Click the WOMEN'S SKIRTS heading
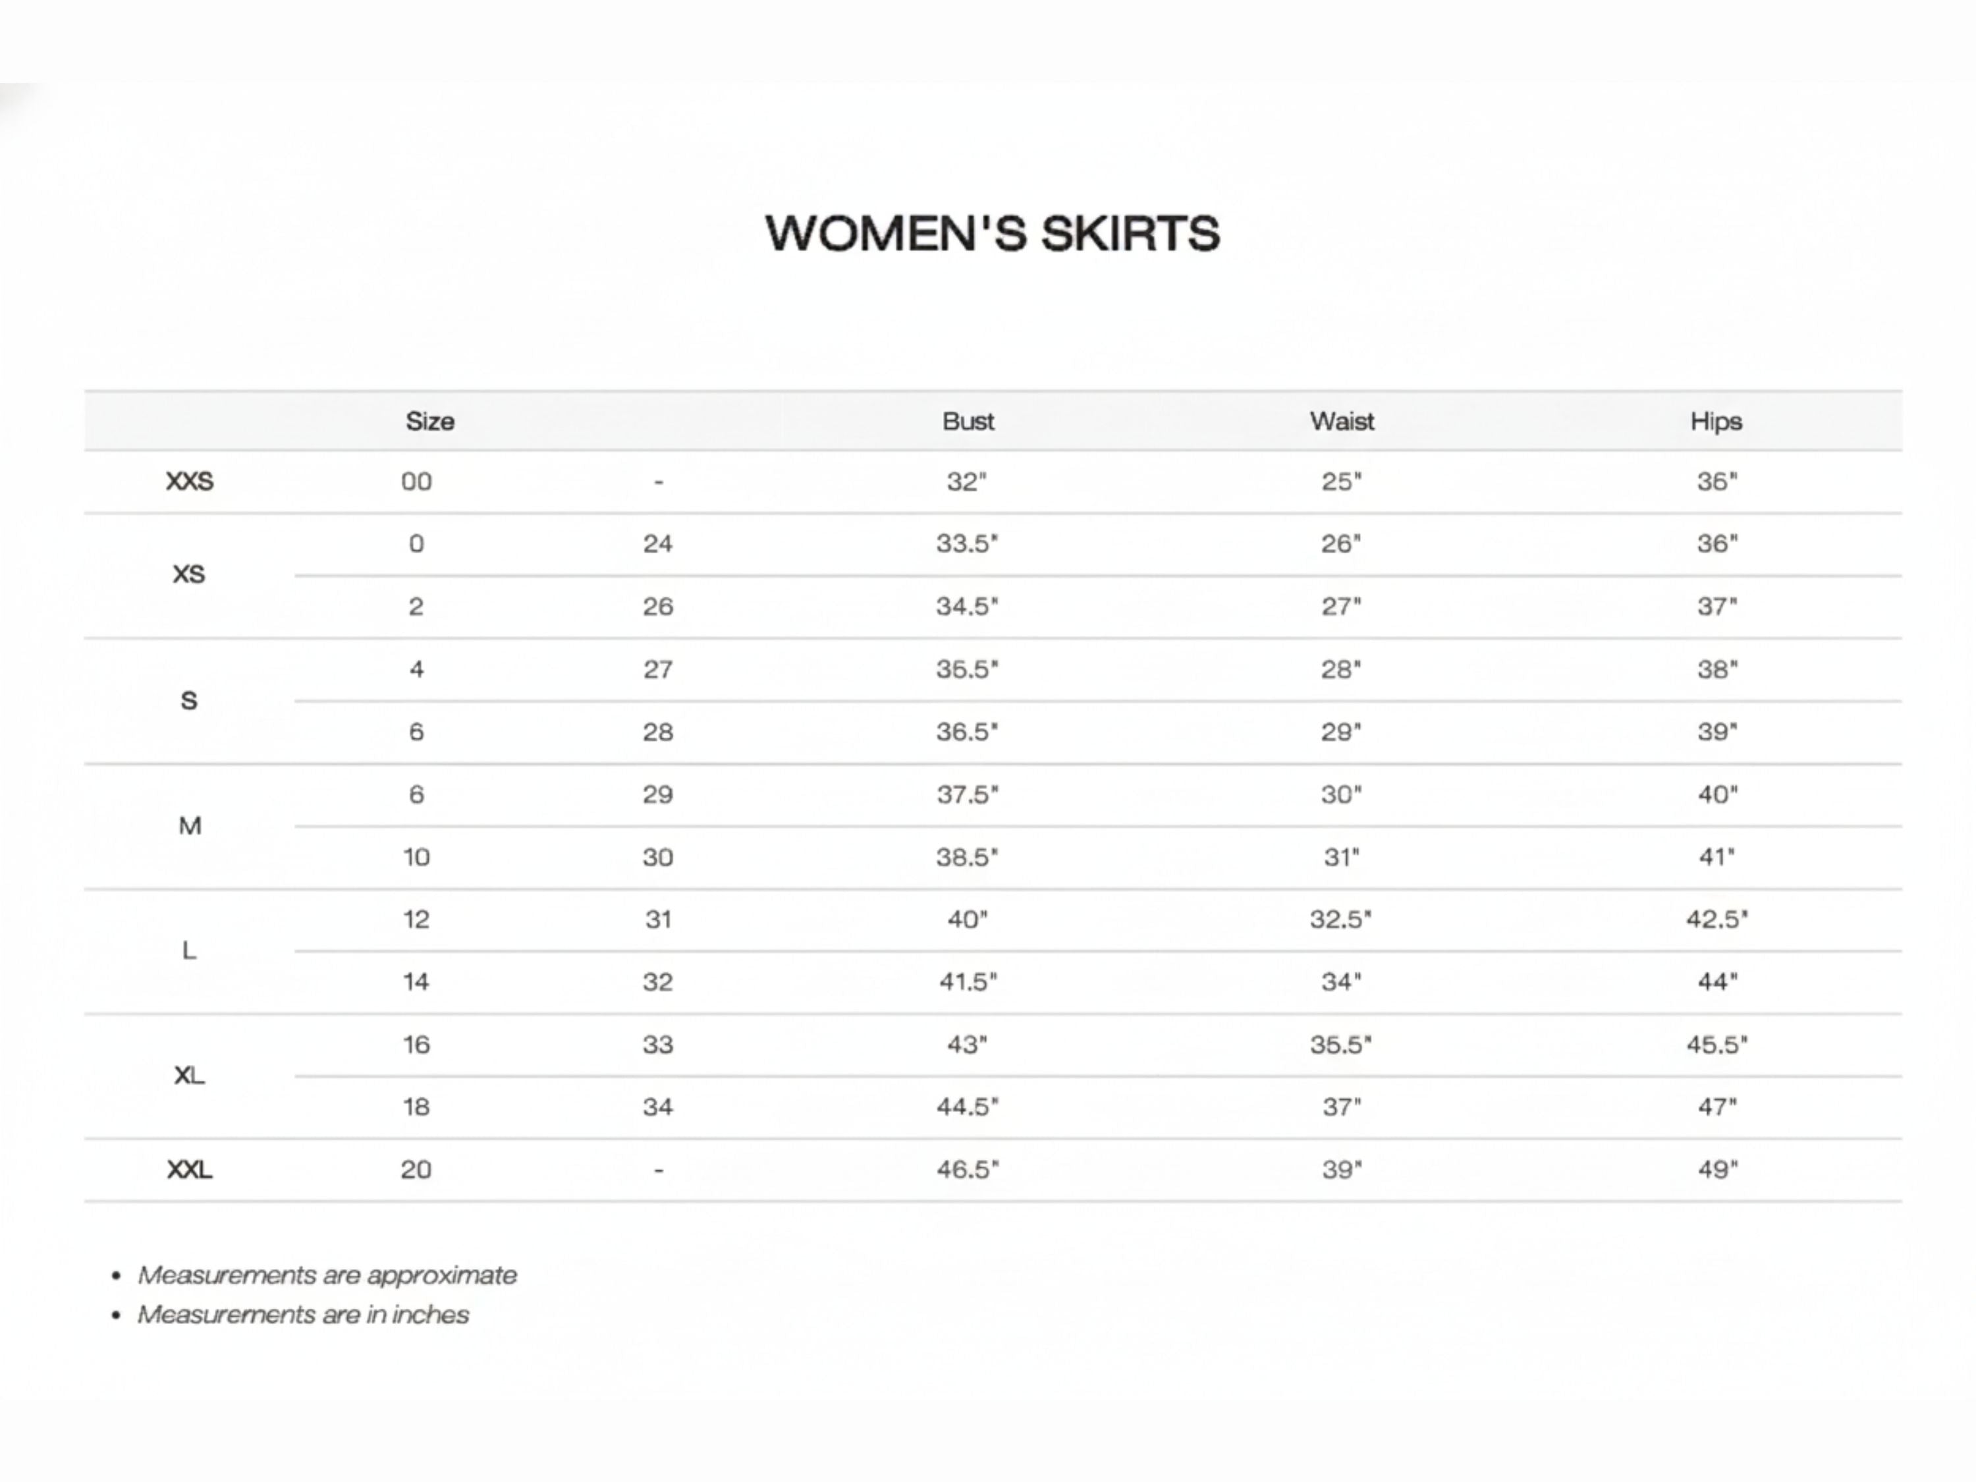Image resolution: width=1976 pixels, height=1482 pixels. tap(993, 233)
